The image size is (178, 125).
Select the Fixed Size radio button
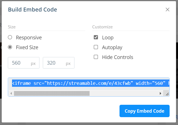tap(10, 47)
